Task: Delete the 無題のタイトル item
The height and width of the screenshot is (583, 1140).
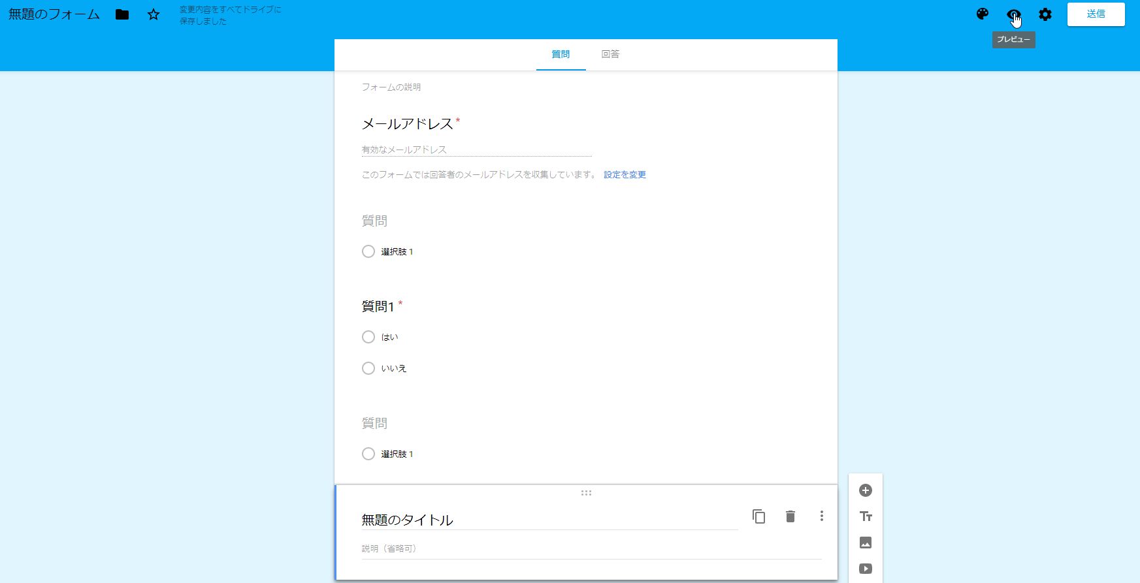Action: click(x=790, y=516)
